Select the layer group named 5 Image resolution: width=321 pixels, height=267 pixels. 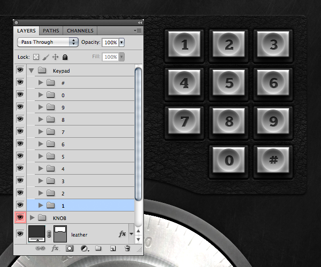click(80, 156)
